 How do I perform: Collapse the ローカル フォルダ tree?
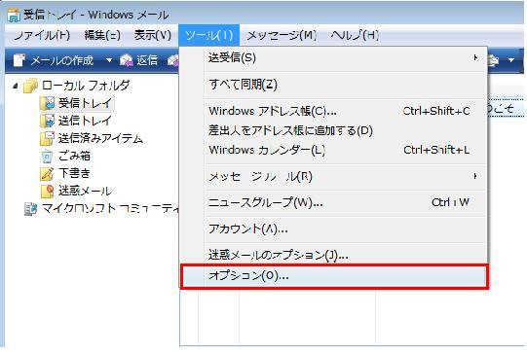tap(16, 86)
